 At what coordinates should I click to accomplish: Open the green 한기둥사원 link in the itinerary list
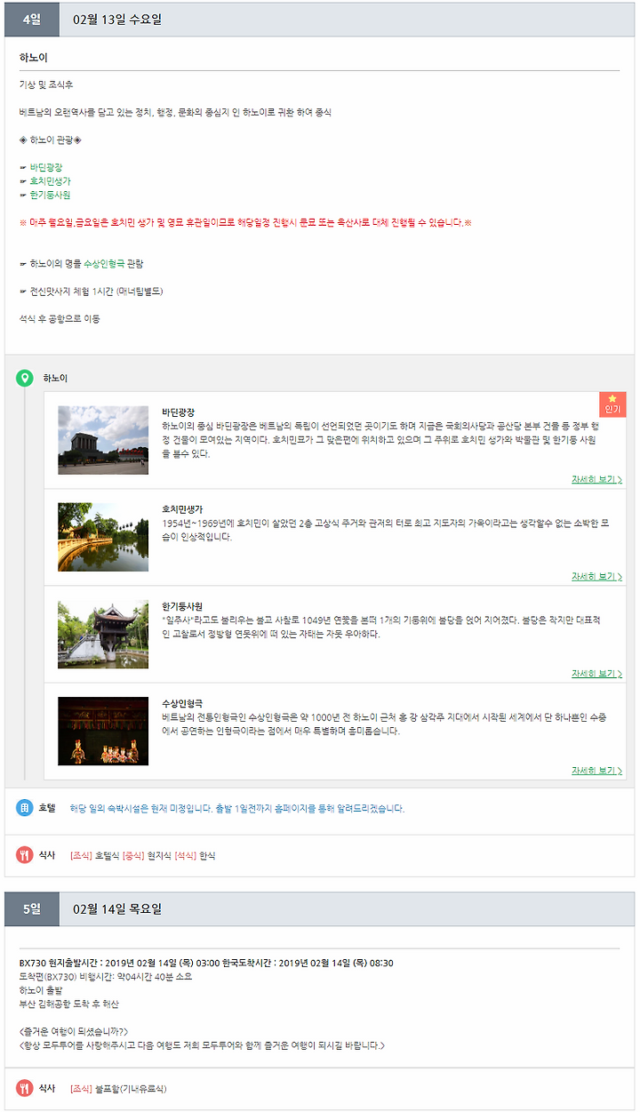(50, 195)
